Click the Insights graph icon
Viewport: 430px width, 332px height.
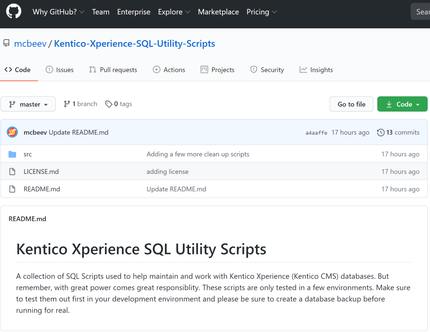[303, 69]
